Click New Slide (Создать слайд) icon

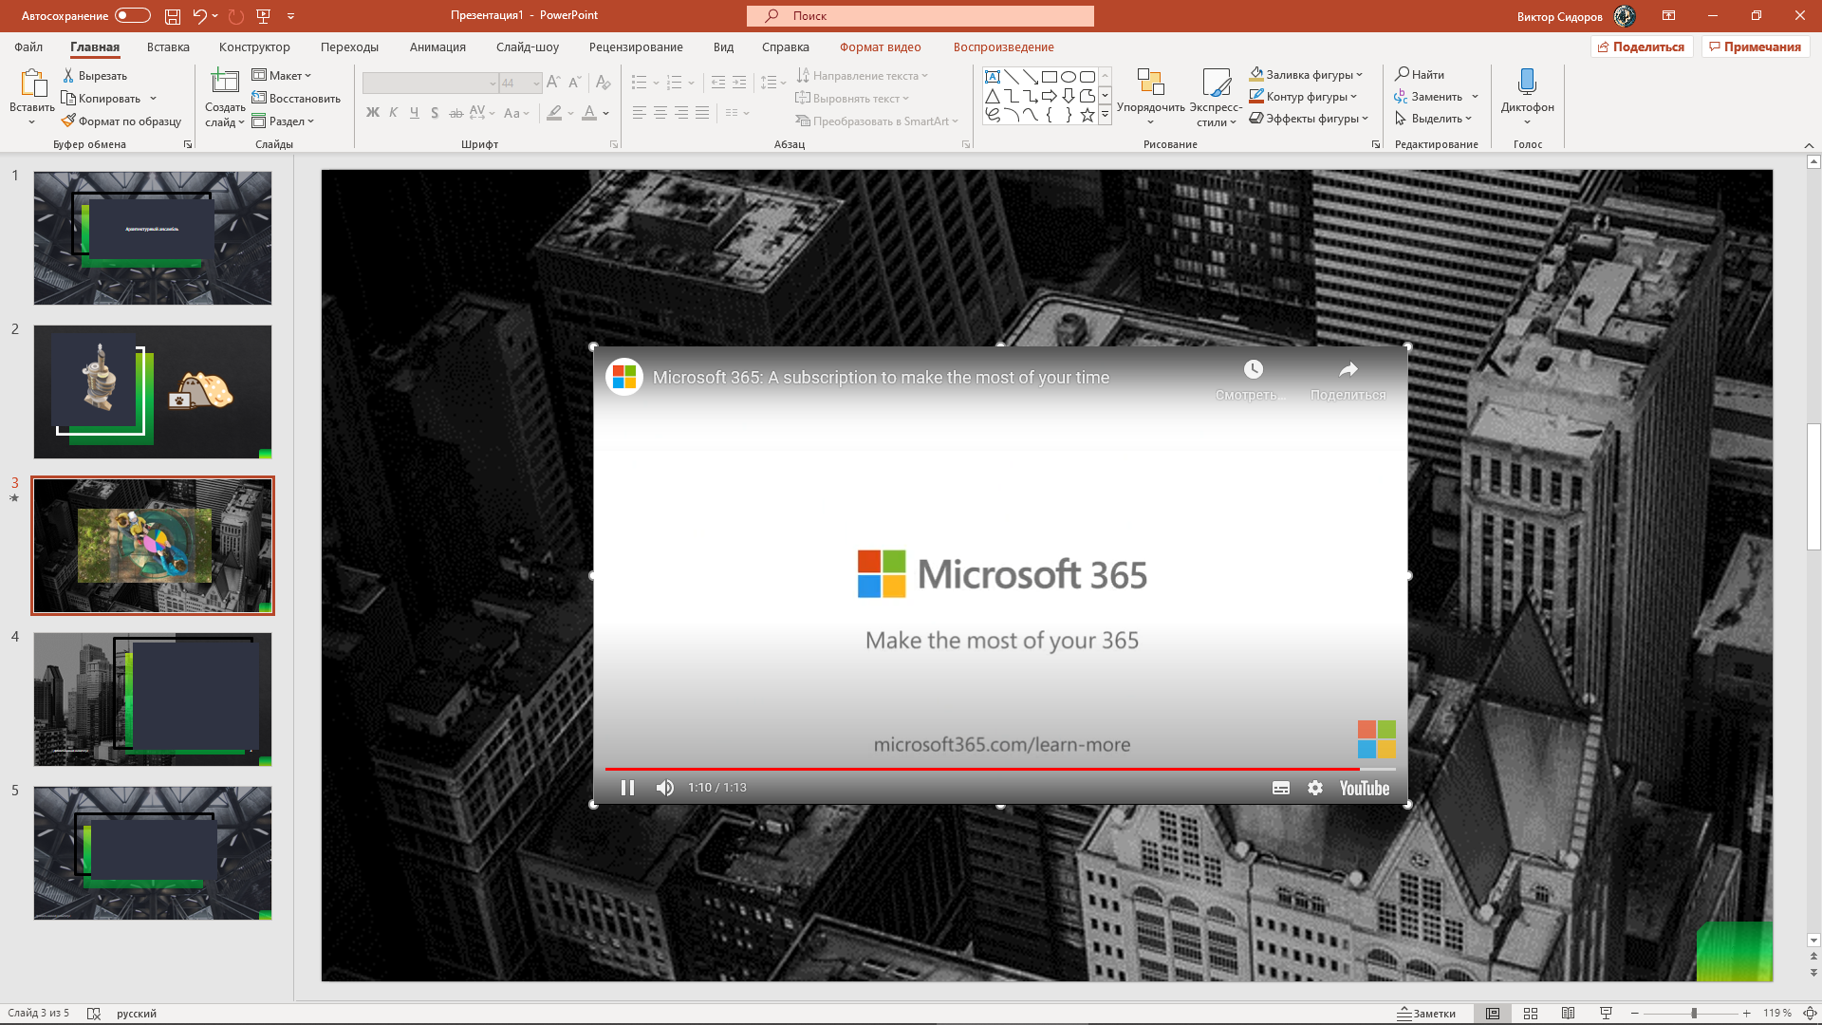[x=225, y=82]
